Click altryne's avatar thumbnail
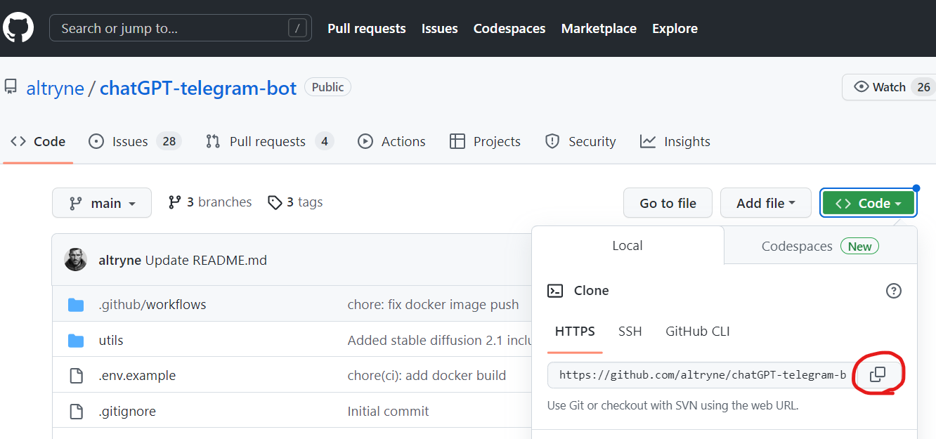This screenshot has width=936, height=439. point(75,260)
